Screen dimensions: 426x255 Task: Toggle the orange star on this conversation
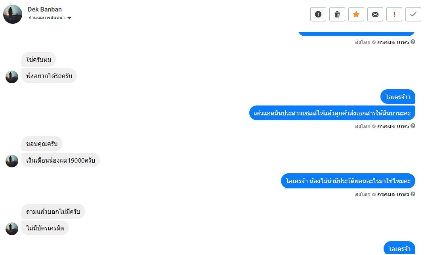[x=356, y=14]
